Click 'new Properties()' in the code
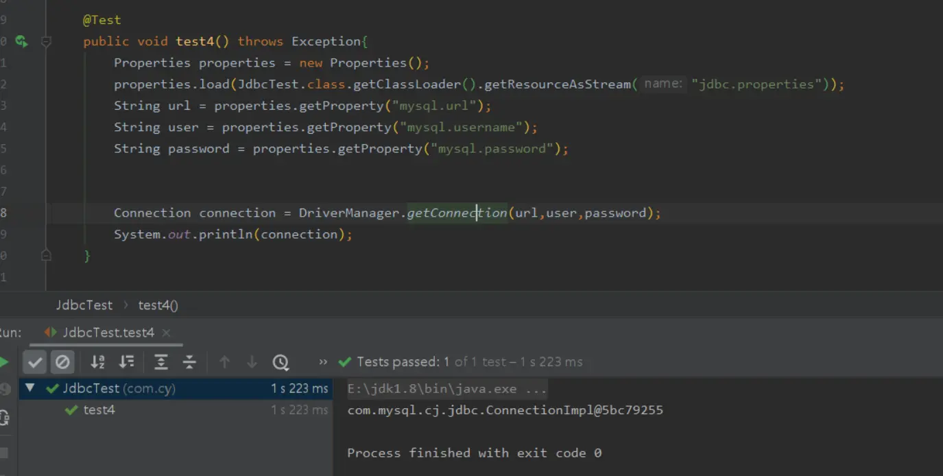This screenshot has height=476, width=943. coord(361,62)
